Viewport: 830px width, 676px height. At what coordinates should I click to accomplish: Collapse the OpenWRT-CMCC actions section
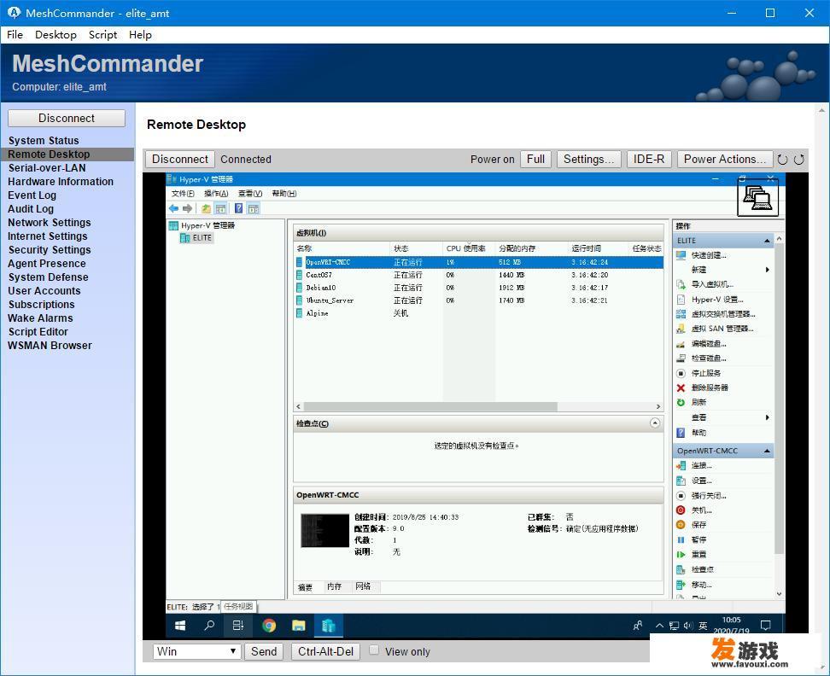point(767,451)
